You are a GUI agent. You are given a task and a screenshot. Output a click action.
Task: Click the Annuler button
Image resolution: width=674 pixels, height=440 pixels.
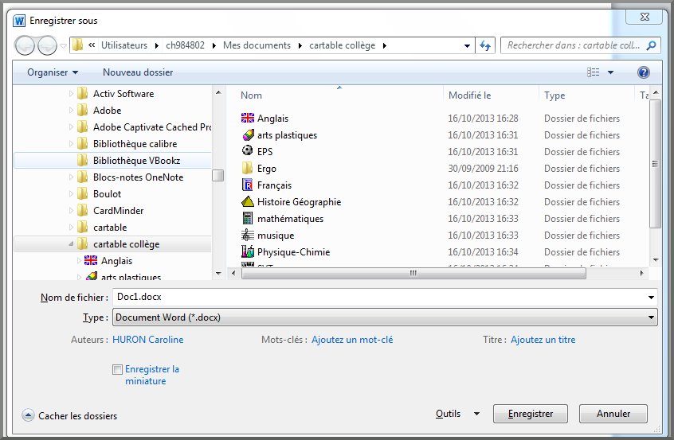(613, 414)
